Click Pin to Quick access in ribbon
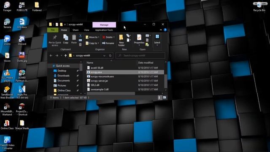The height and width of the screenshot is (152, 270). (x=55, y=41)
